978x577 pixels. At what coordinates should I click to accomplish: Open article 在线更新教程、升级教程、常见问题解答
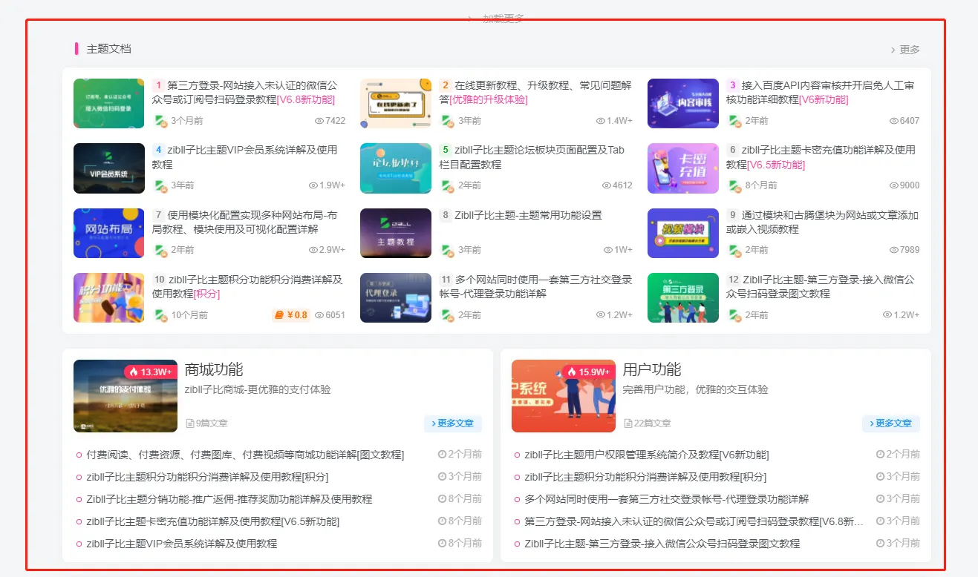(x=536, y=93)
